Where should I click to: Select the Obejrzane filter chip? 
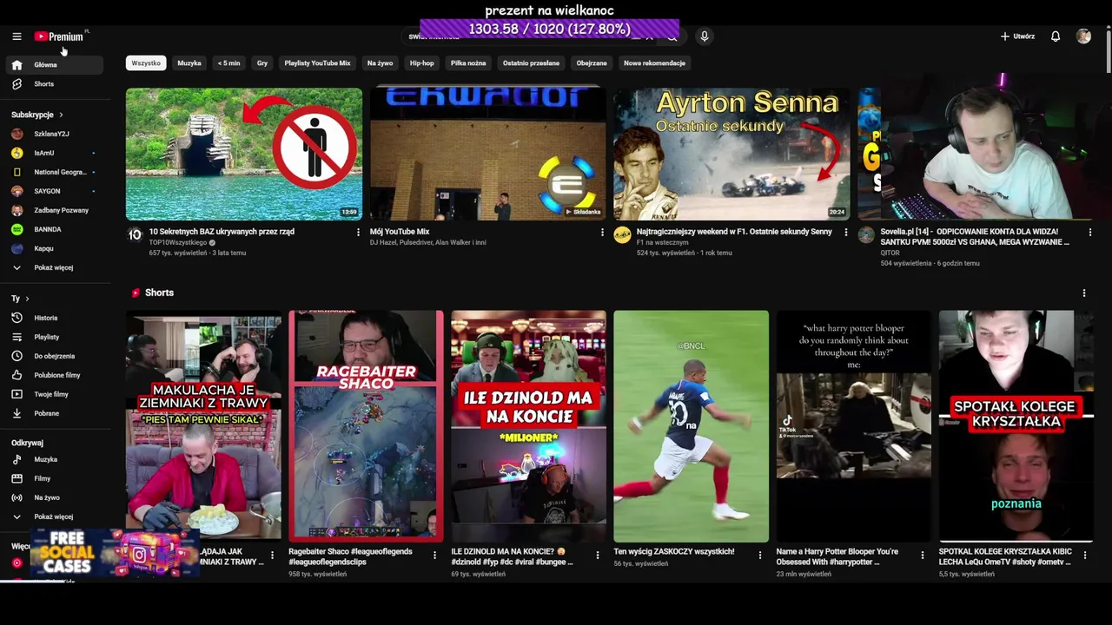coord(592,63)
